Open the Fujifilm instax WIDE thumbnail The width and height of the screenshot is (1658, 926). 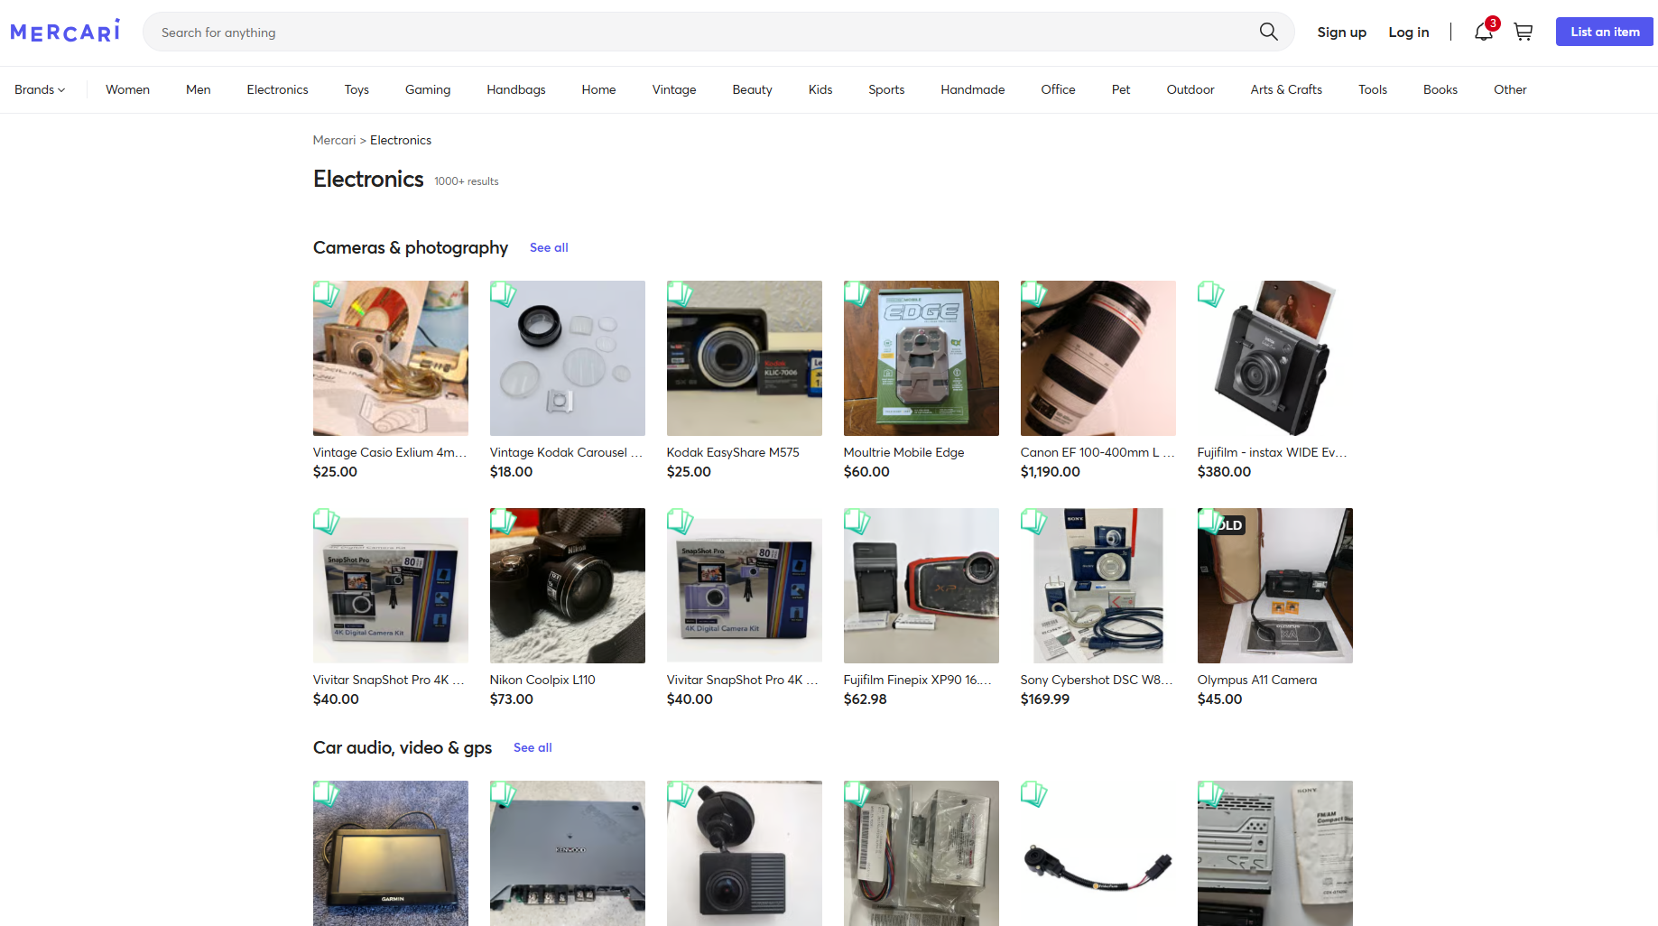tap(1275, 358)
